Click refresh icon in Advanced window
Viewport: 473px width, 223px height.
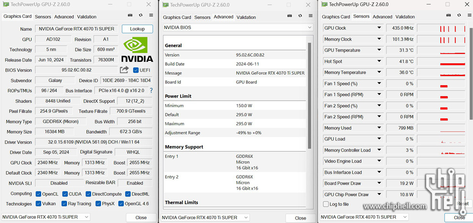tap(300, 15)
